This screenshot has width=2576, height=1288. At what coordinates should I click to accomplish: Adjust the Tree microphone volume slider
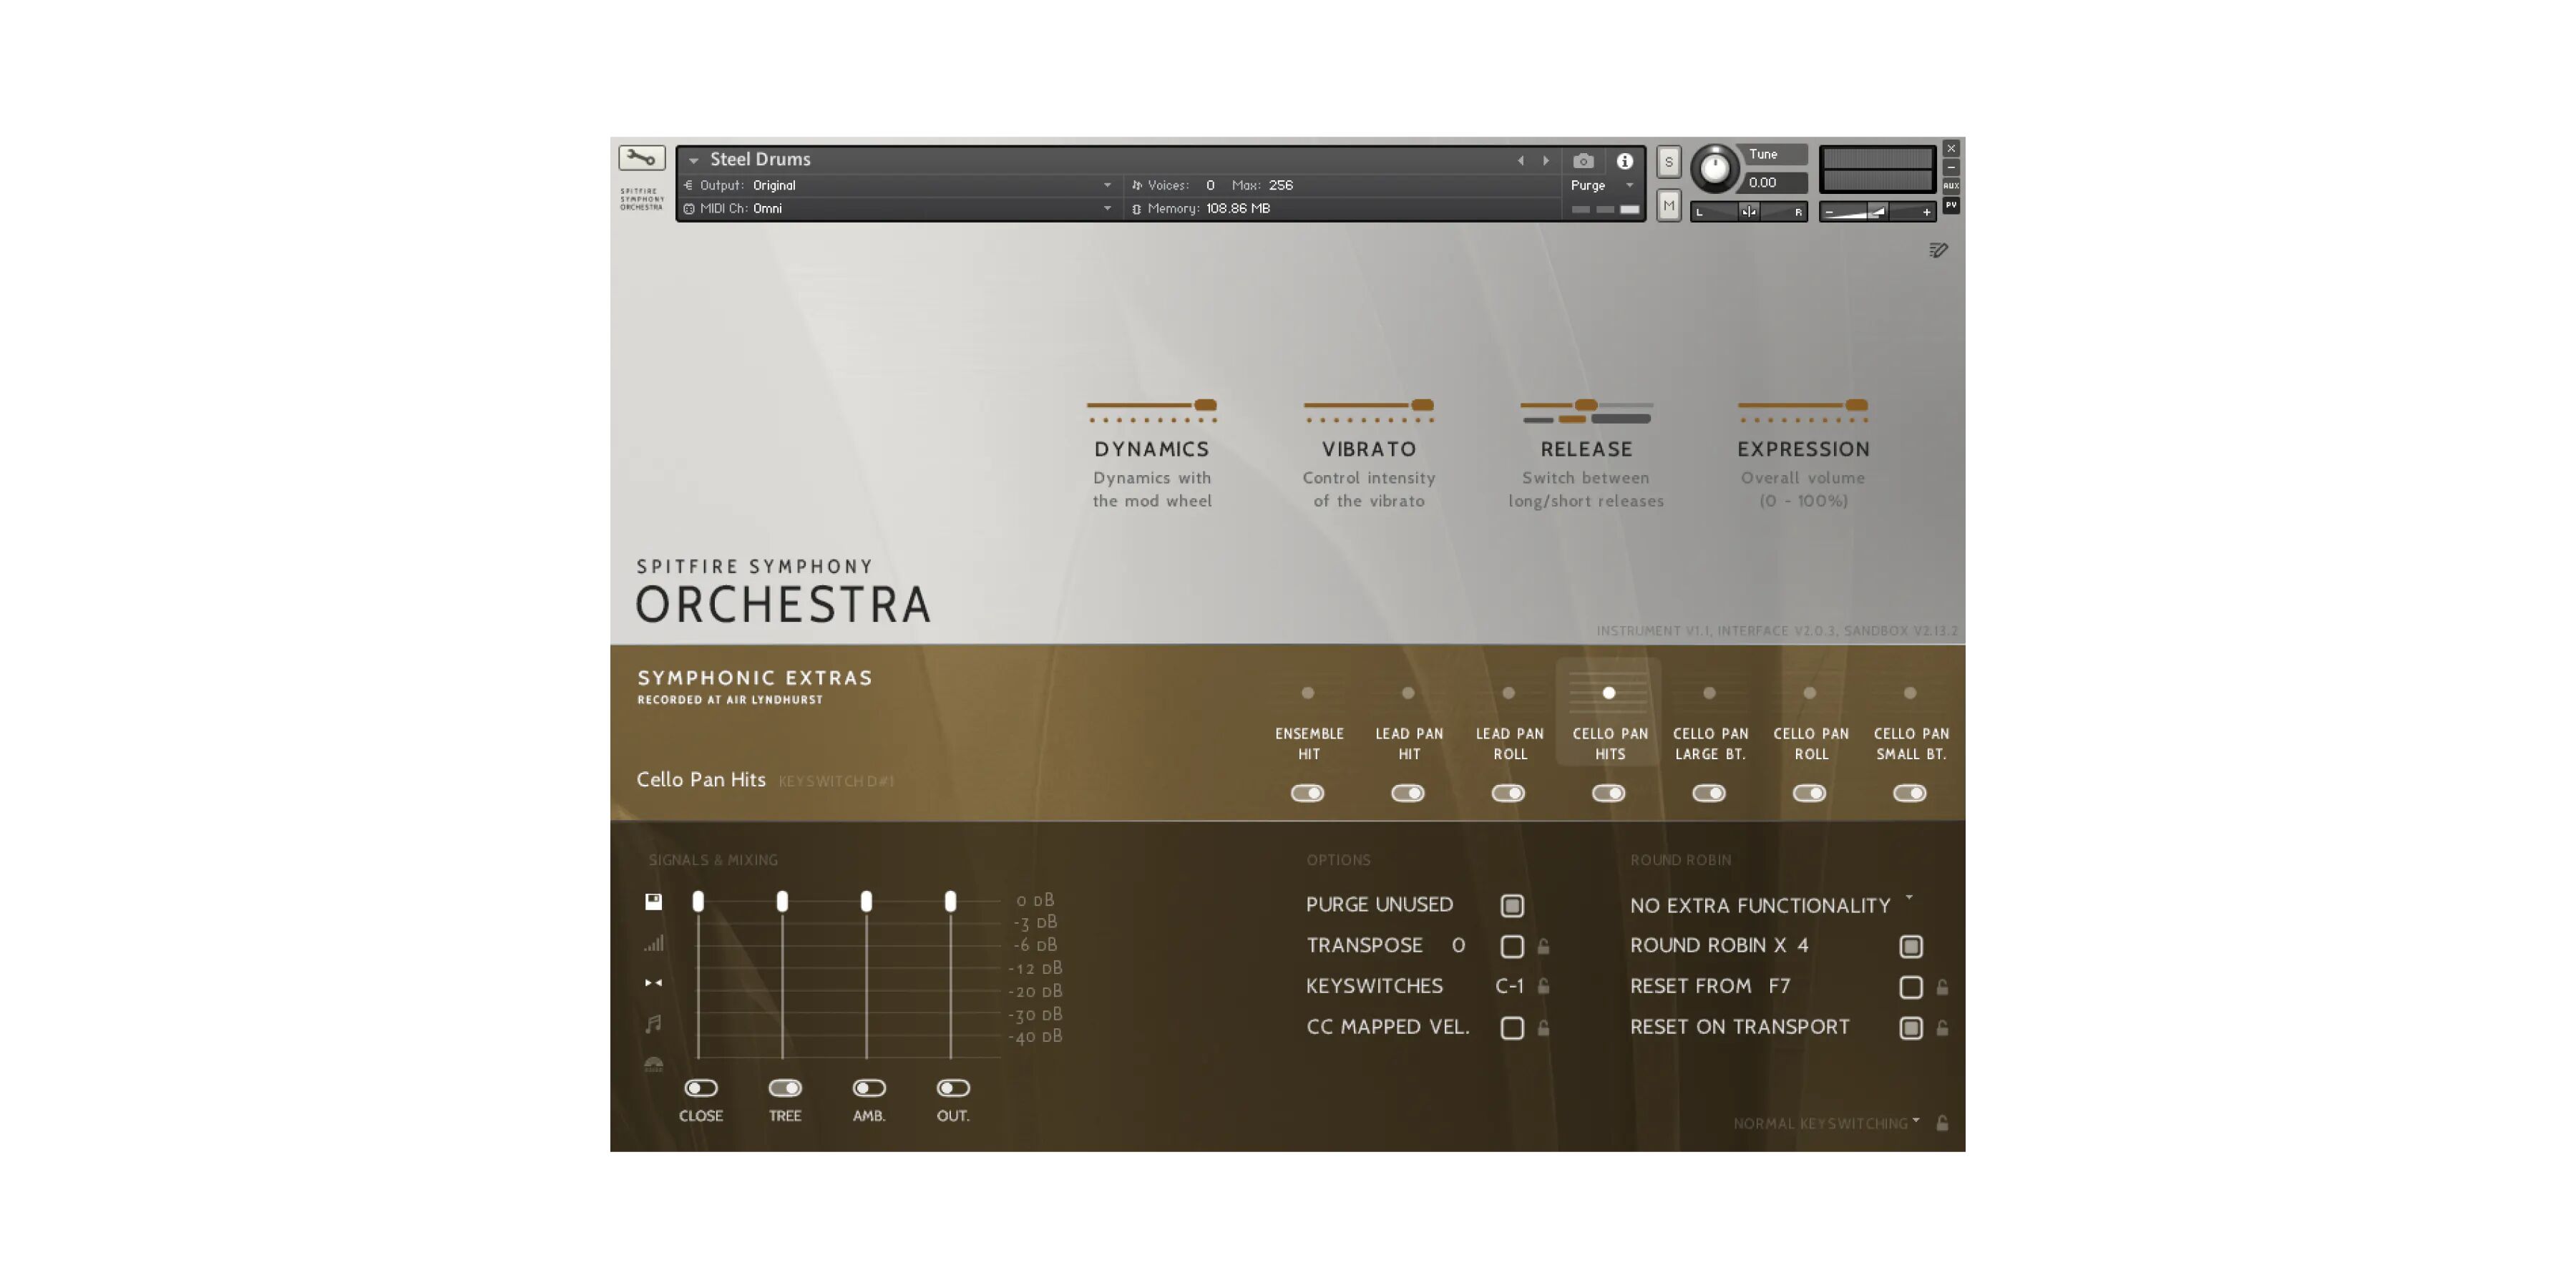point(782,901)
